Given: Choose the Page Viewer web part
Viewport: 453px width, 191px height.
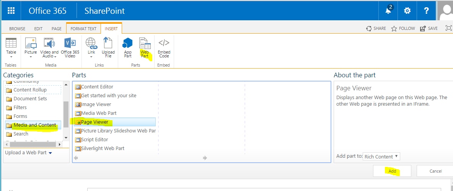Looking at the screenshot, I should click(115, 122).
